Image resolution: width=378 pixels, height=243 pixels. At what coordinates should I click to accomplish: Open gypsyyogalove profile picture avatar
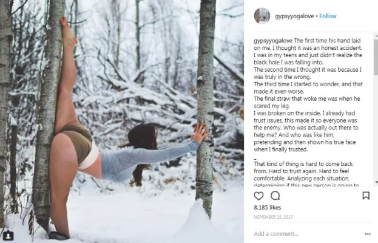point(262,16)
